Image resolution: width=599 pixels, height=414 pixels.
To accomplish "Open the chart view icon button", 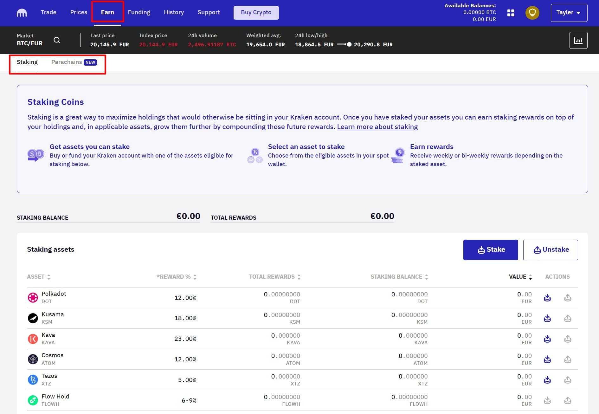I will pyautogui.click(x=578, y=40).
